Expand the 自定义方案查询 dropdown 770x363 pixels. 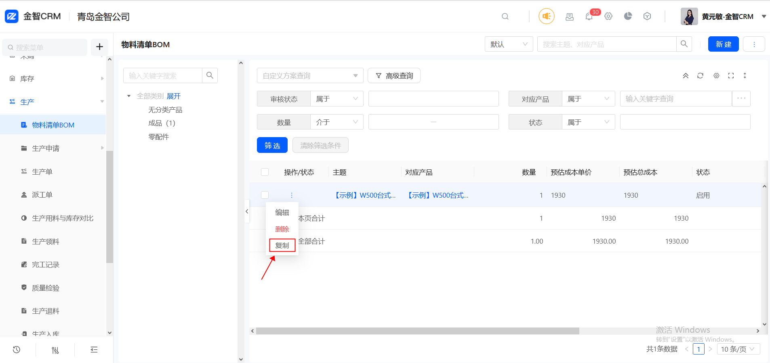310,76
